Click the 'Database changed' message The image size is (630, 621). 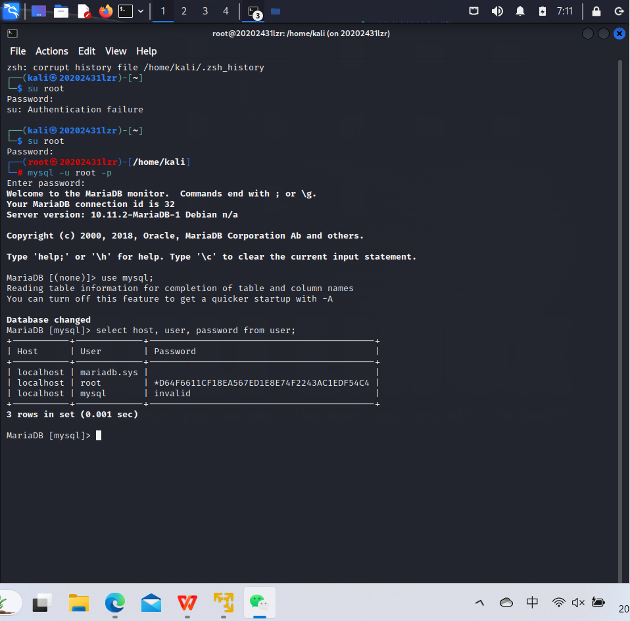49,320
